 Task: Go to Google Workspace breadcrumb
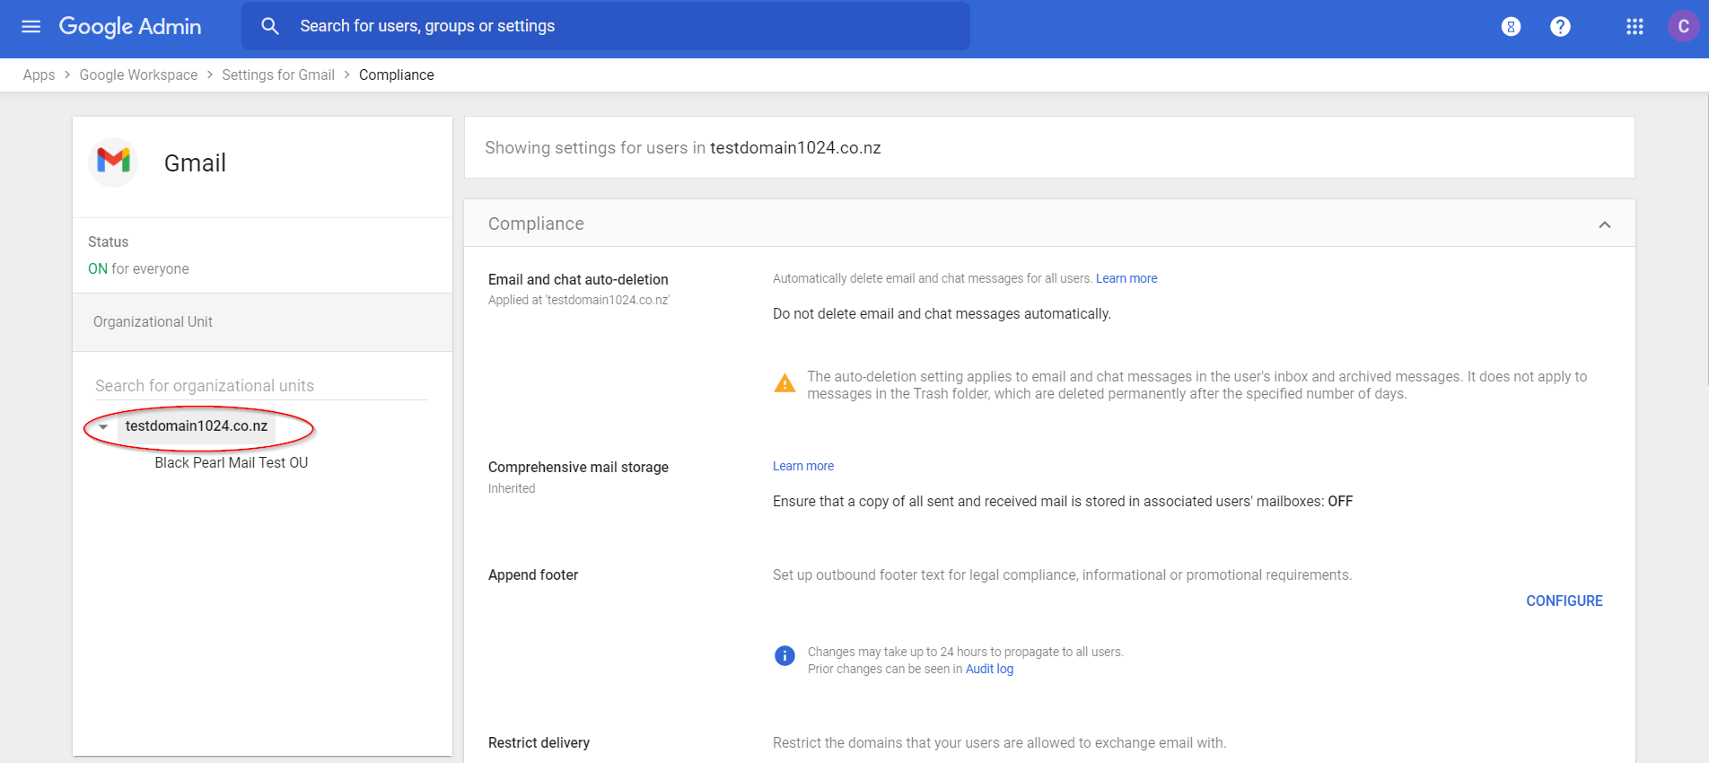click(138, 75)
